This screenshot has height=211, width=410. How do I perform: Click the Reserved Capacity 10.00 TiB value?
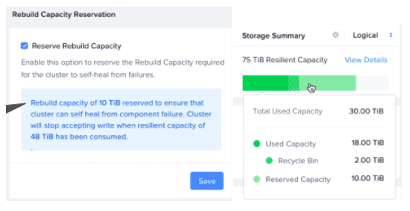367,178
